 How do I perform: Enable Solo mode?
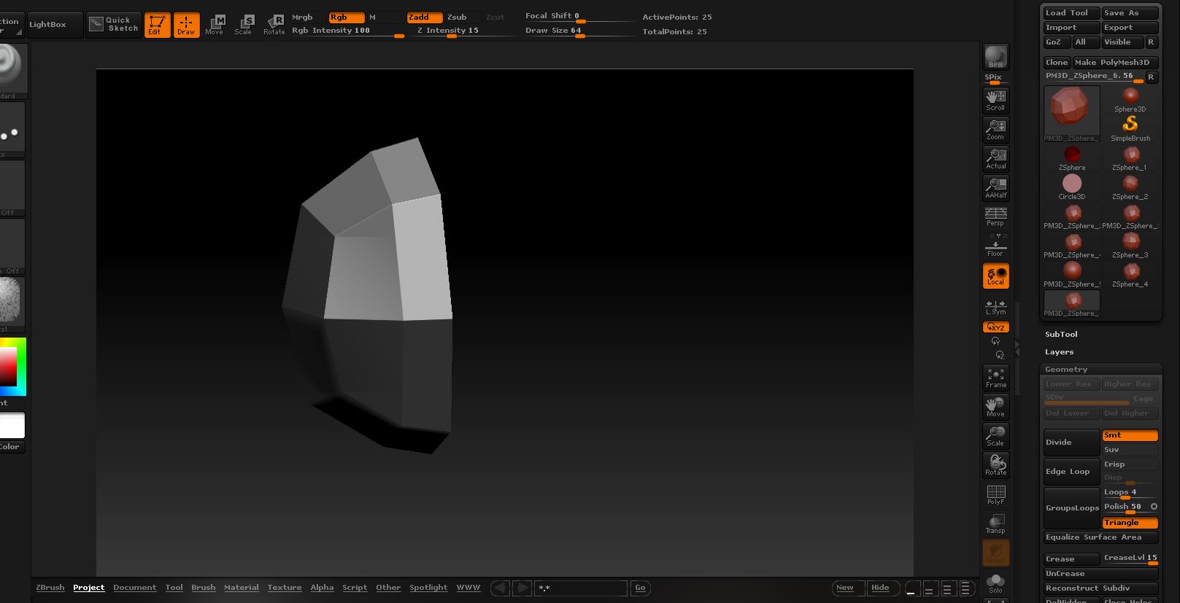click(x=996, y=583)
